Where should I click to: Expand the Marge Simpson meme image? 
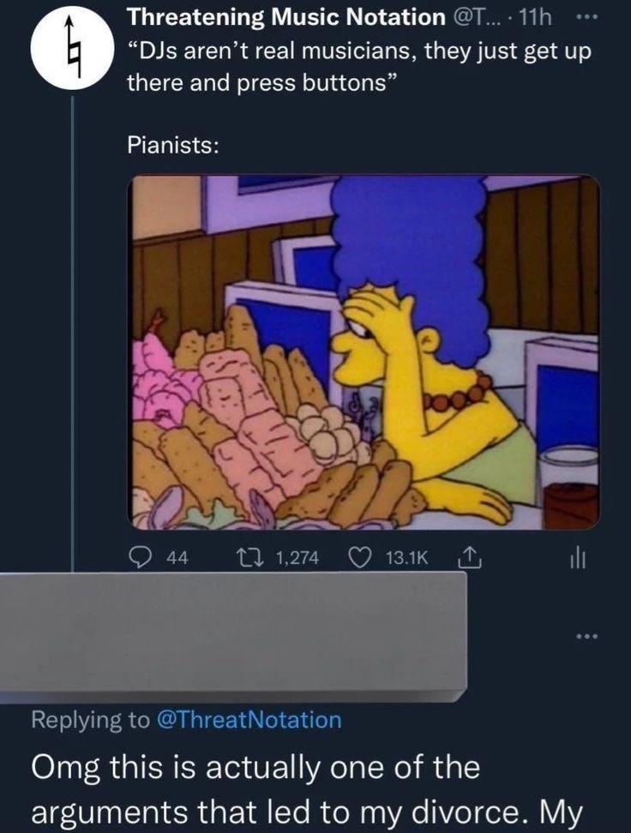coord(364,352)
